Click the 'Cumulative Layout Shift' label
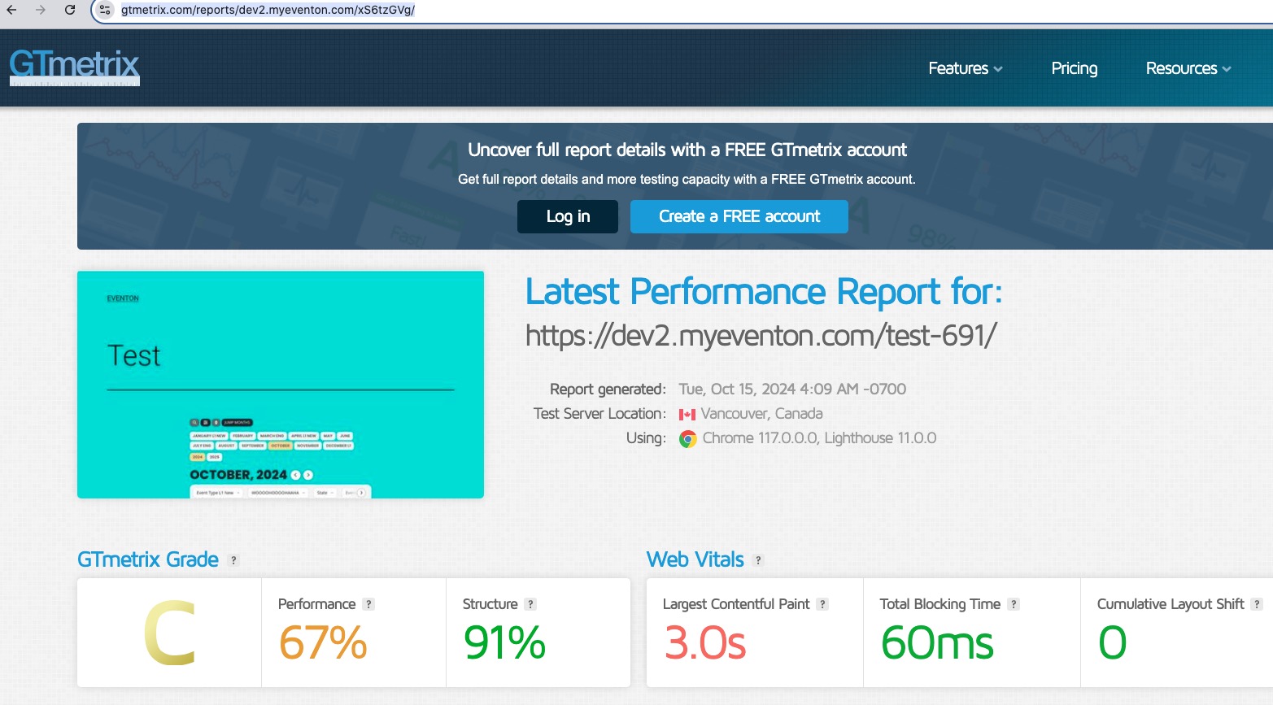This screenshot has height=705, width=1273. pyautogui.click(x=1171, y=604)
